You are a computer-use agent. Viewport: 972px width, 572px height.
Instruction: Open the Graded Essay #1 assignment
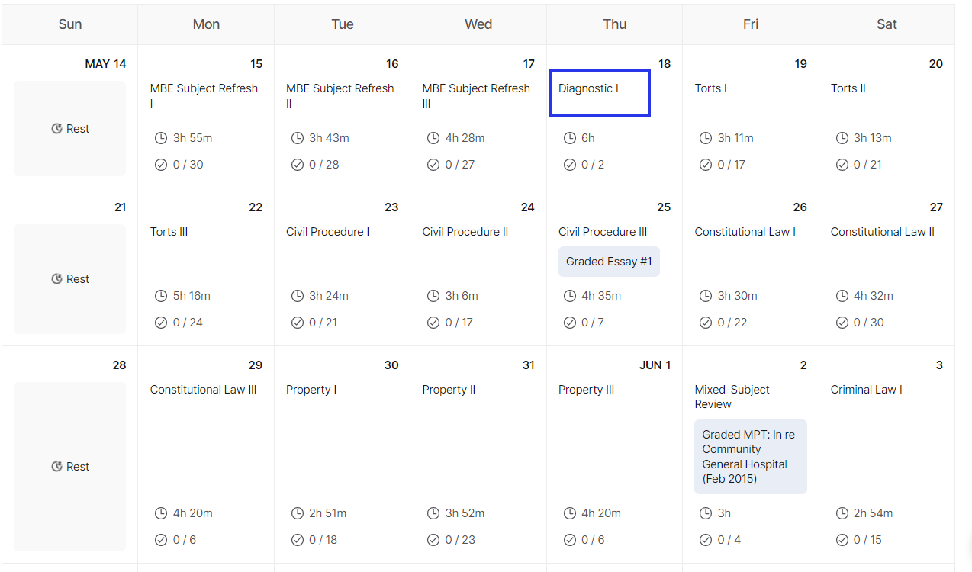pos(609,262)
